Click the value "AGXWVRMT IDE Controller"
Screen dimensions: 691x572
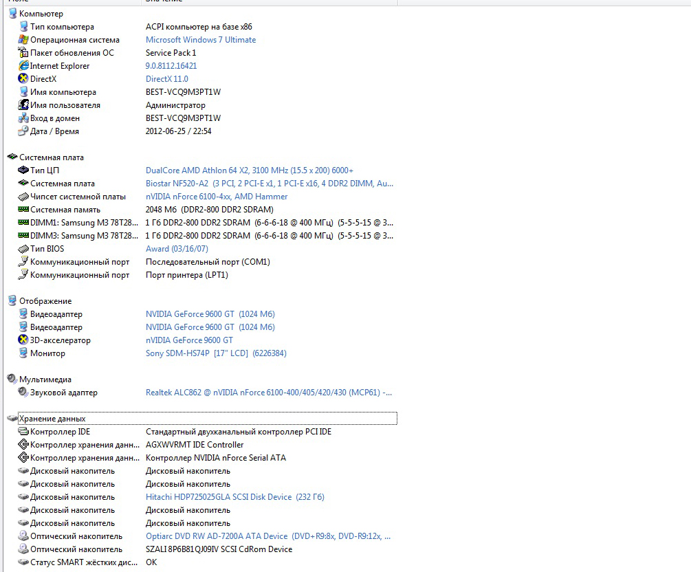point(195,445)
